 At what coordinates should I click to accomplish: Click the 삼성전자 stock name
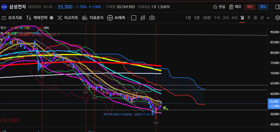(x=18, y=7)
